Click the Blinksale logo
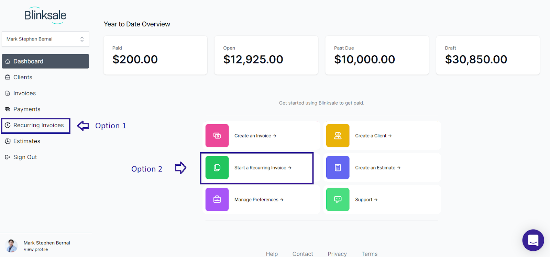 click(45, 15)
